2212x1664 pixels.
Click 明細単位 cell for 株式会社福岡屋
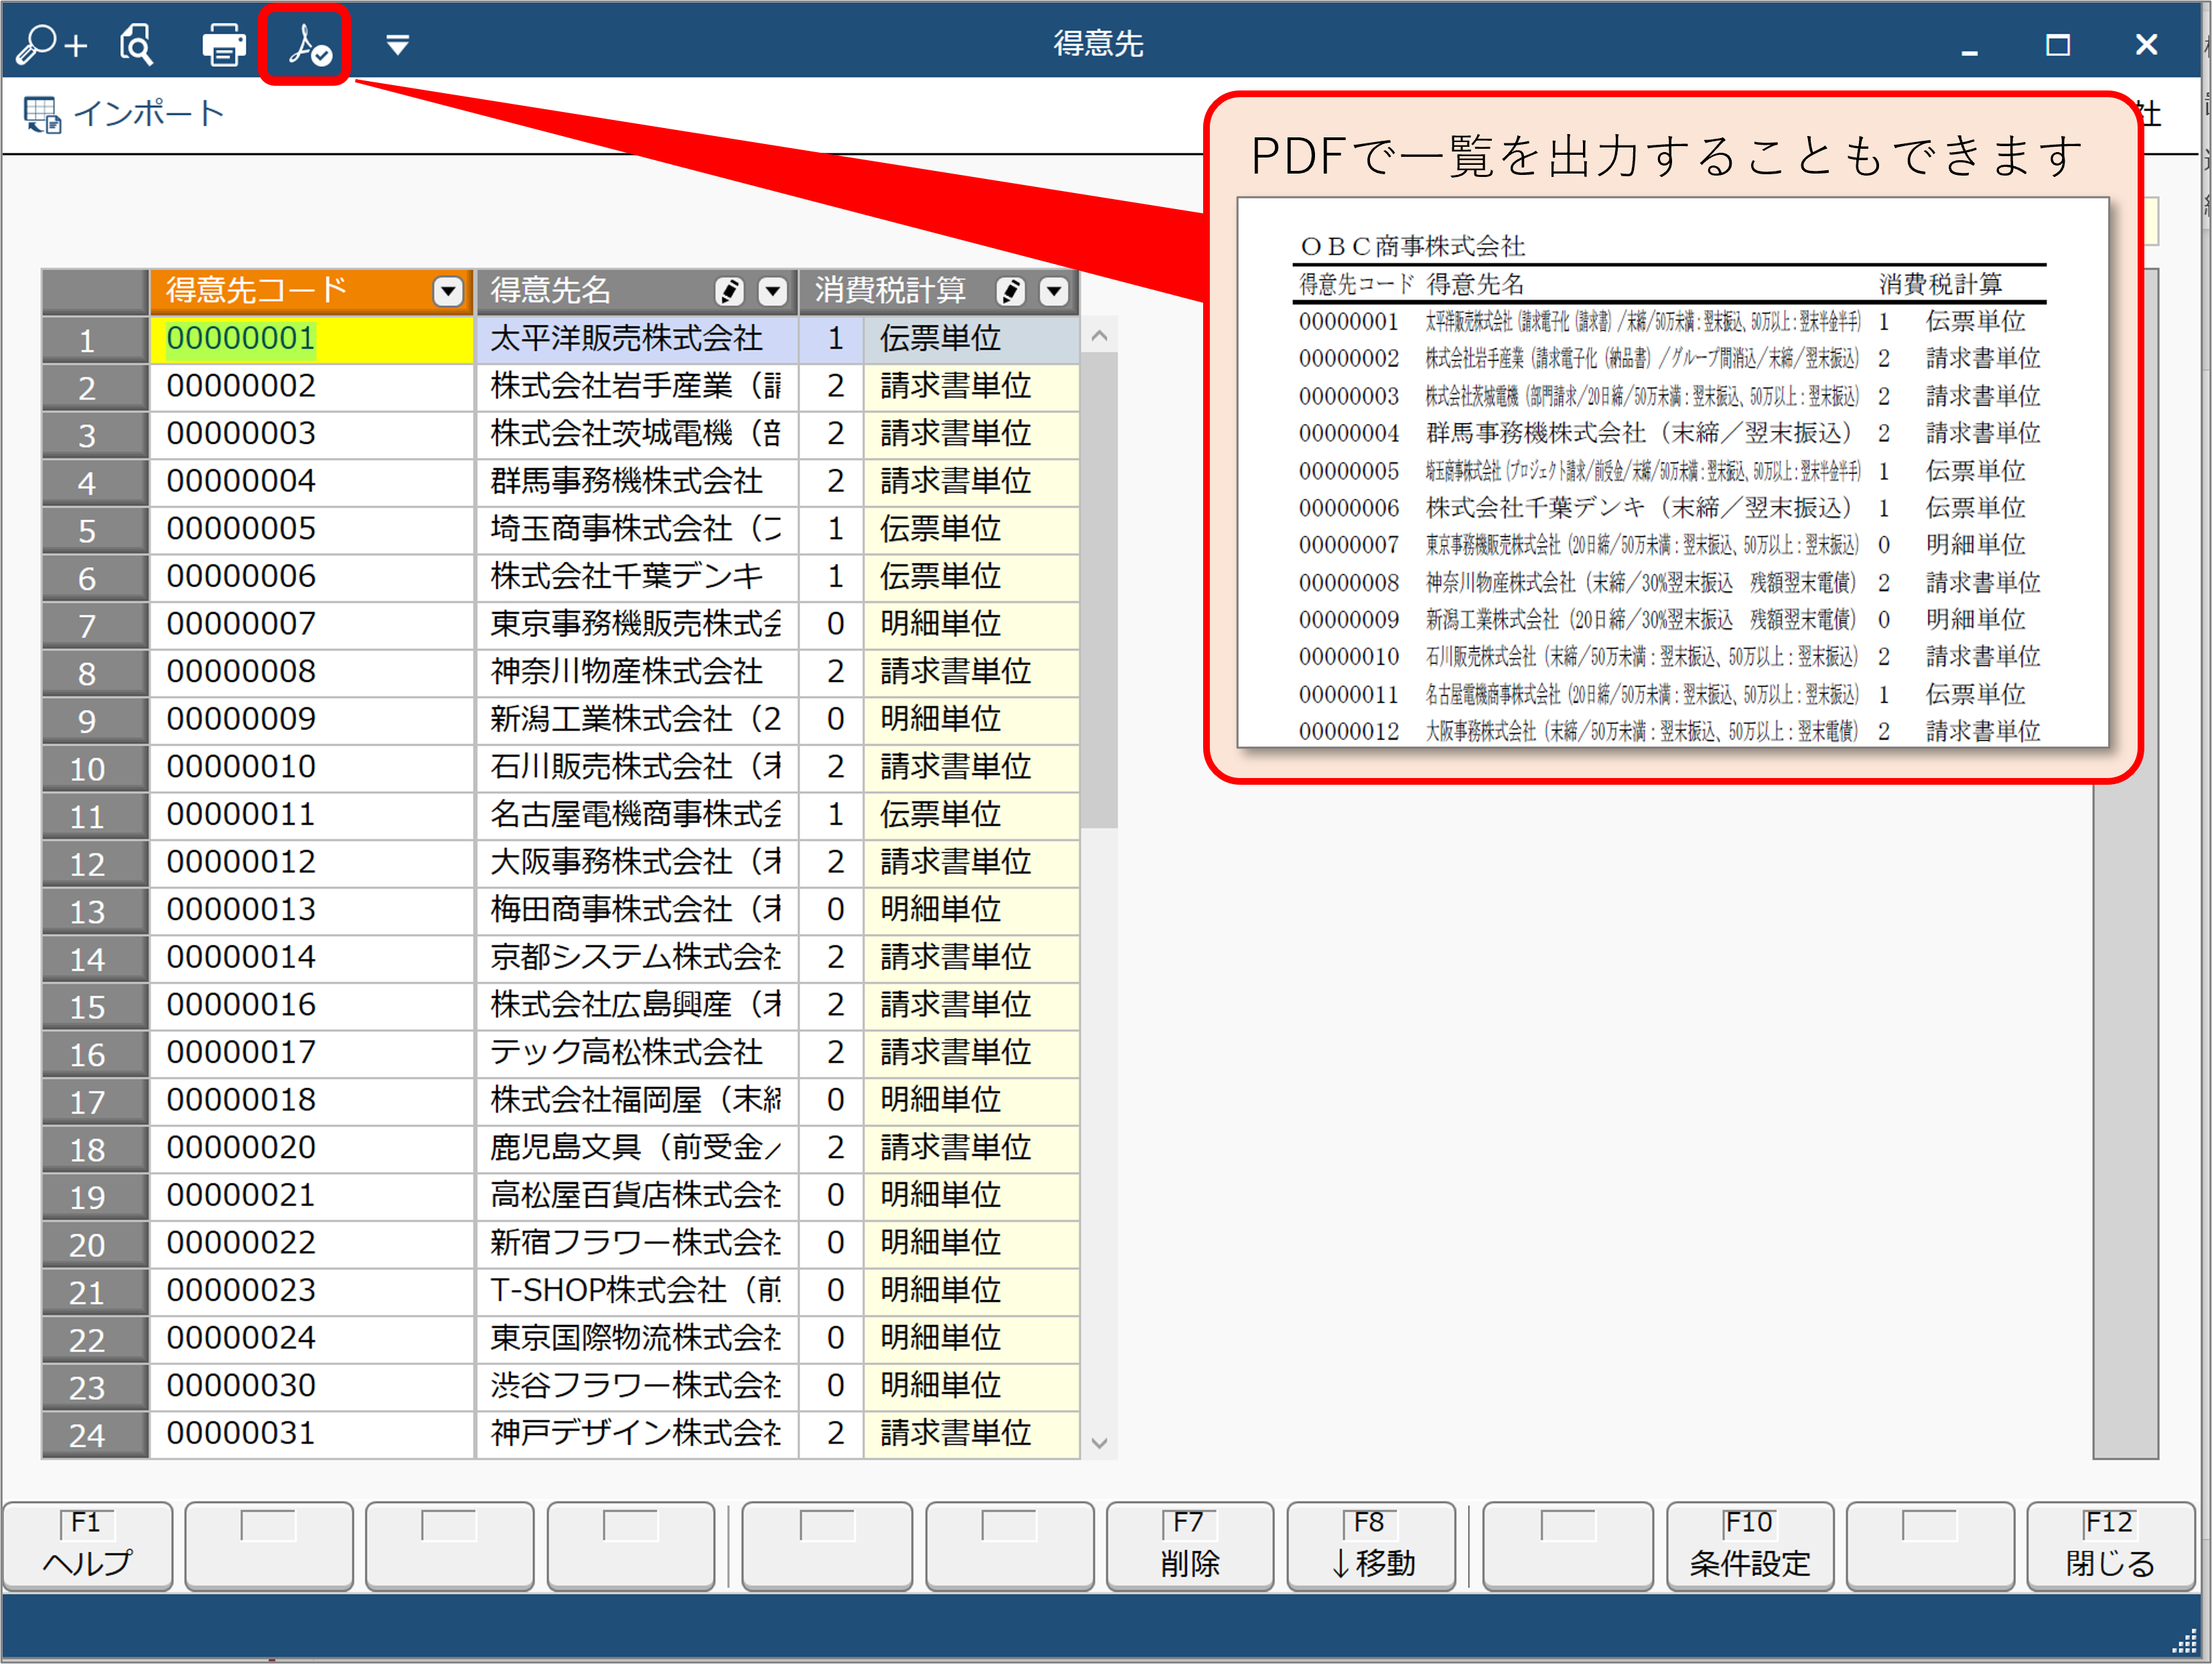(971, 1100)
